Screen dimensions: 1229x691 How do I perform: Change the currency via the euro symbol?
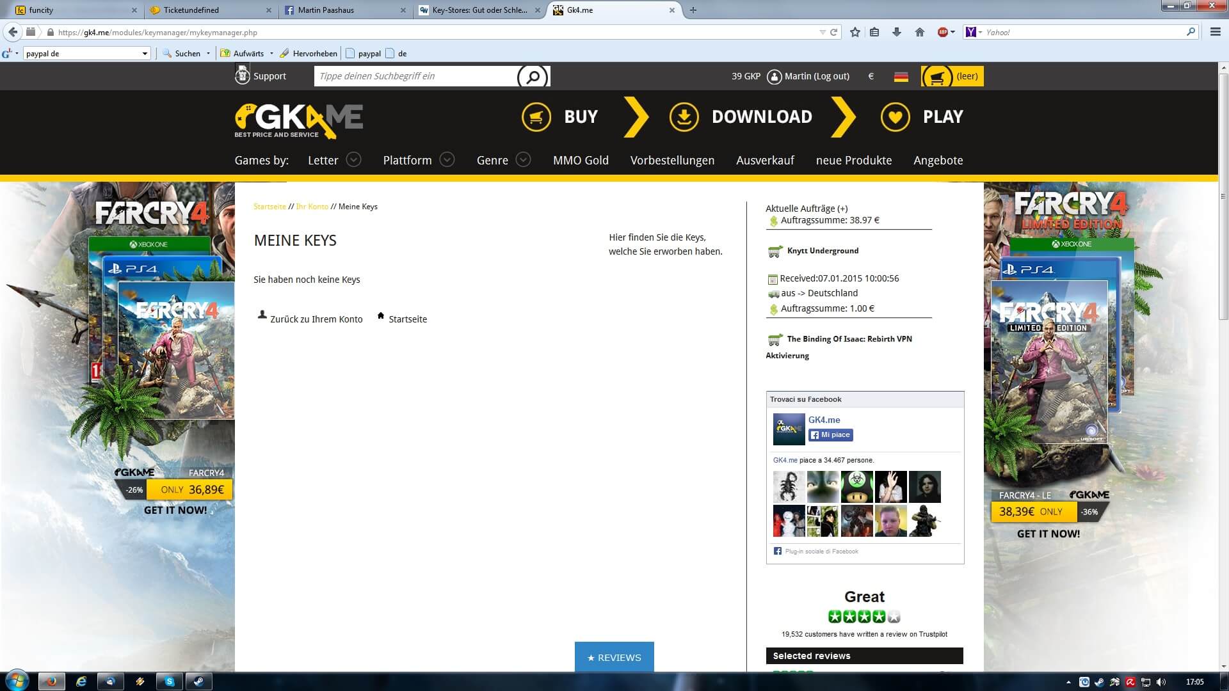coord(871,76)
